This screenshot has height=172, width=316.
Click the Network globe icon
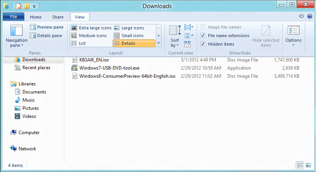point(14,148)
